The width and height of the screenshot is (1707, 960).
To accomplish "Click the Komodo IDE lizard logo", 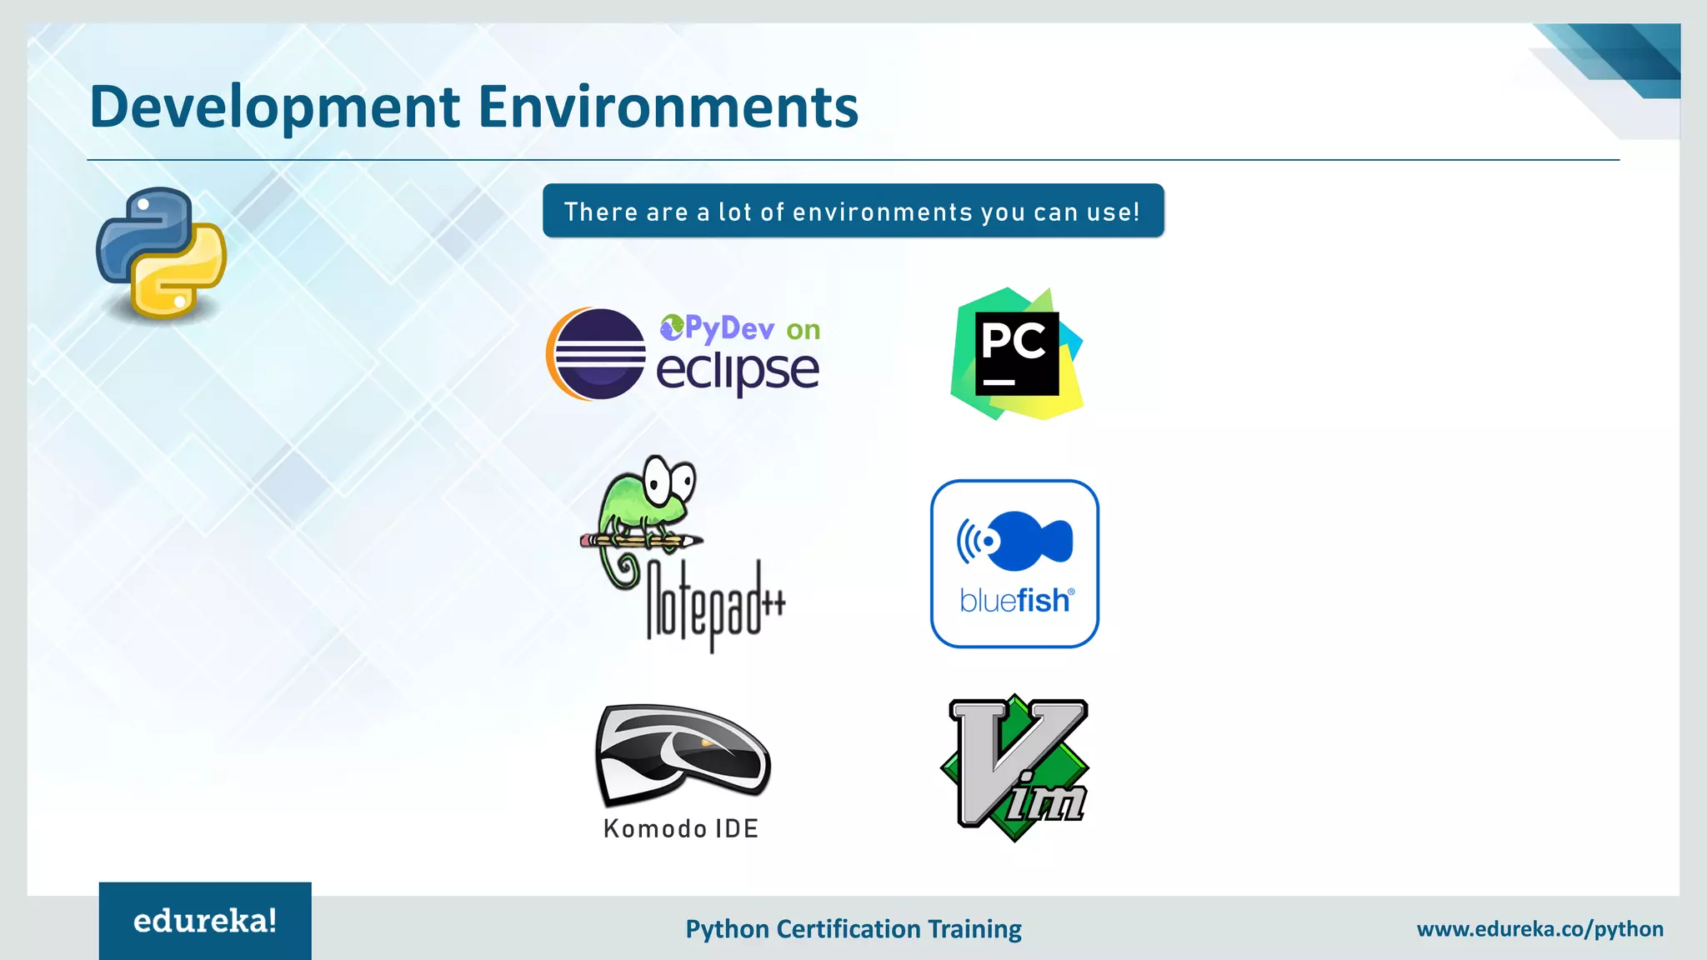I will (x=683, y=755).
